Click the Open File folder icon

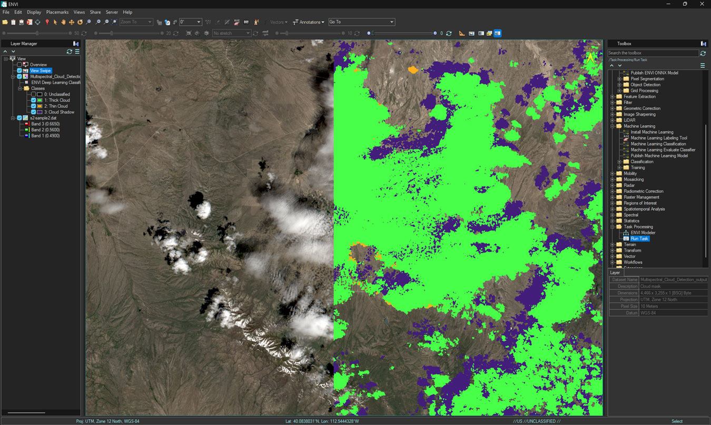5,22
